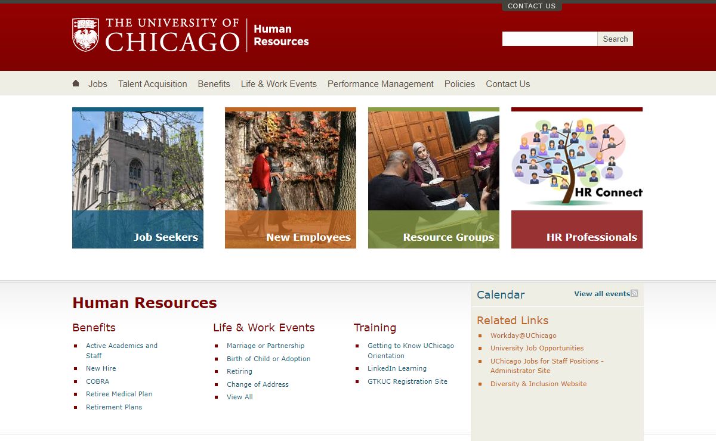Screen dimensions: 716x441
Task: Open Marriage or Partnership link
Action: 266,346
